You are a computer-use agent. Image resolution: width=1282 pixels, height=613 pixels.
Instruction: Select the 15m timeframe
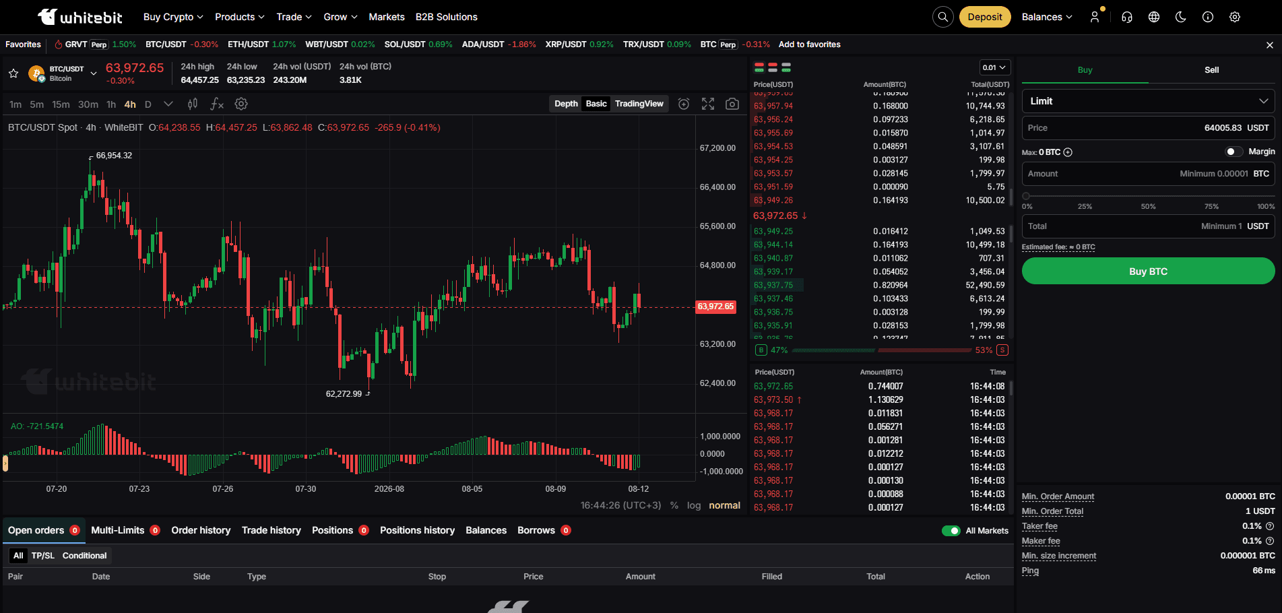click(x=61, y=104)
